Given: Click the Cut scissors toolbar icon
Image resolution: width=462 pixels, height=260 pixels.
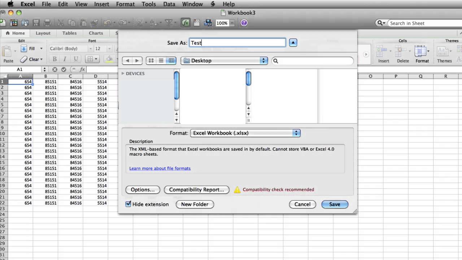Looking at the screenshot, I should point(61,23).
